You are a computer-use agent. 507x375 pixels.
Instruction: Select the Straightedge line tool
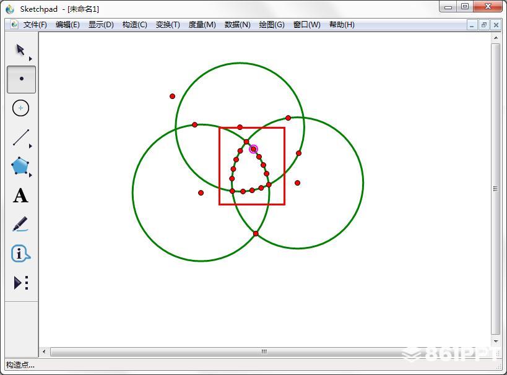tap(20, 137)
